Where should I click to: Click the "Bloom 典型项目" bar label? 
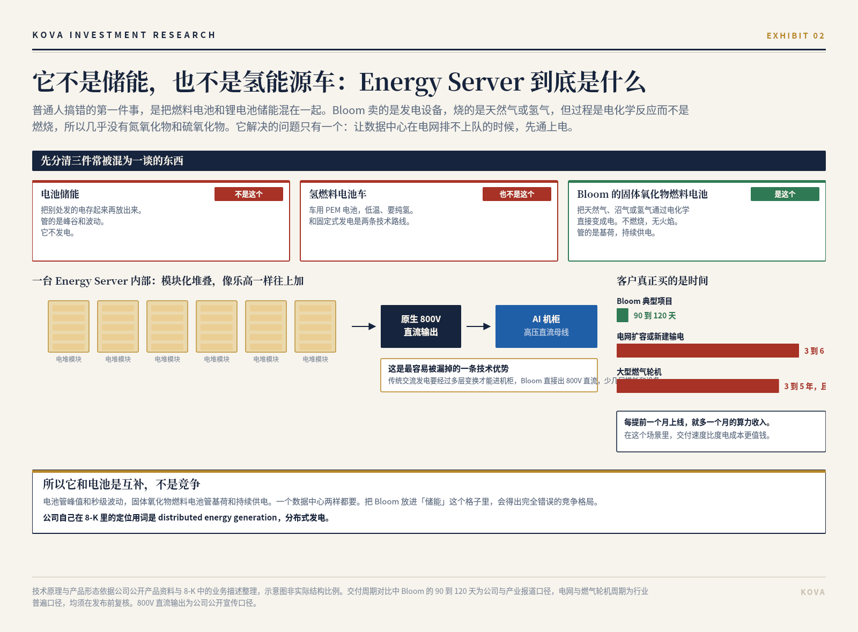coord(645,301)
